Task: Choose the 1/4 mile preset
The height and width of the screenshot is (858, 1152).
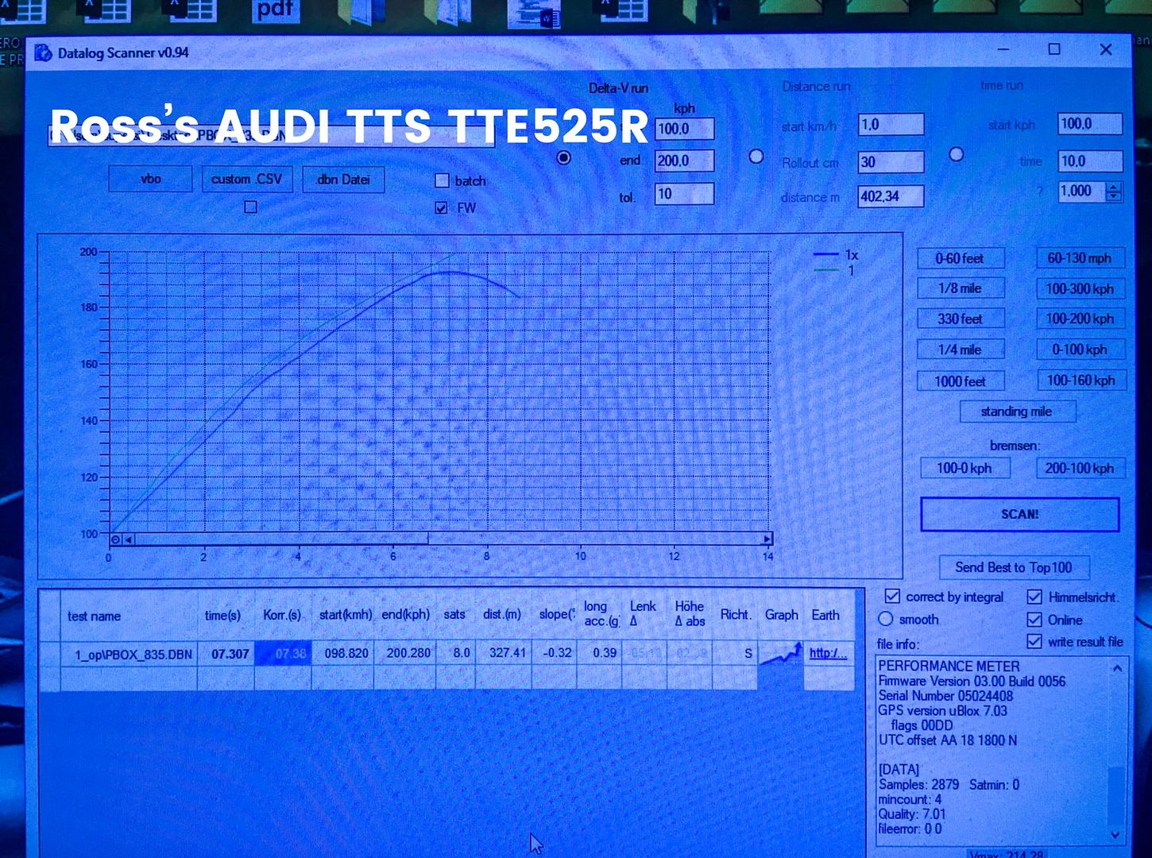Action: coord(960,350)
